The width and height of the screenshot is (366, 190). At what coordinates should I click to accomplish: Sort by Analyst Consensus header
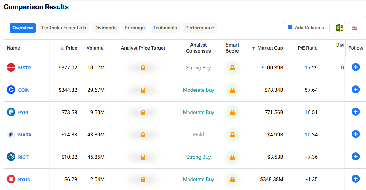(x=198, y=48)
